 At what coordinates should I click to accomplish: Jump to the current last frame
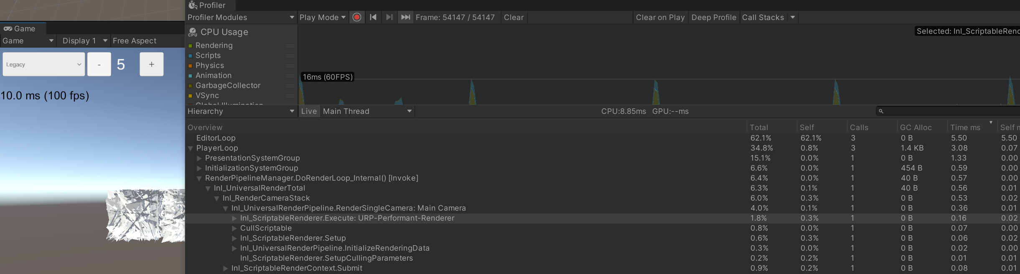[405, 18]
